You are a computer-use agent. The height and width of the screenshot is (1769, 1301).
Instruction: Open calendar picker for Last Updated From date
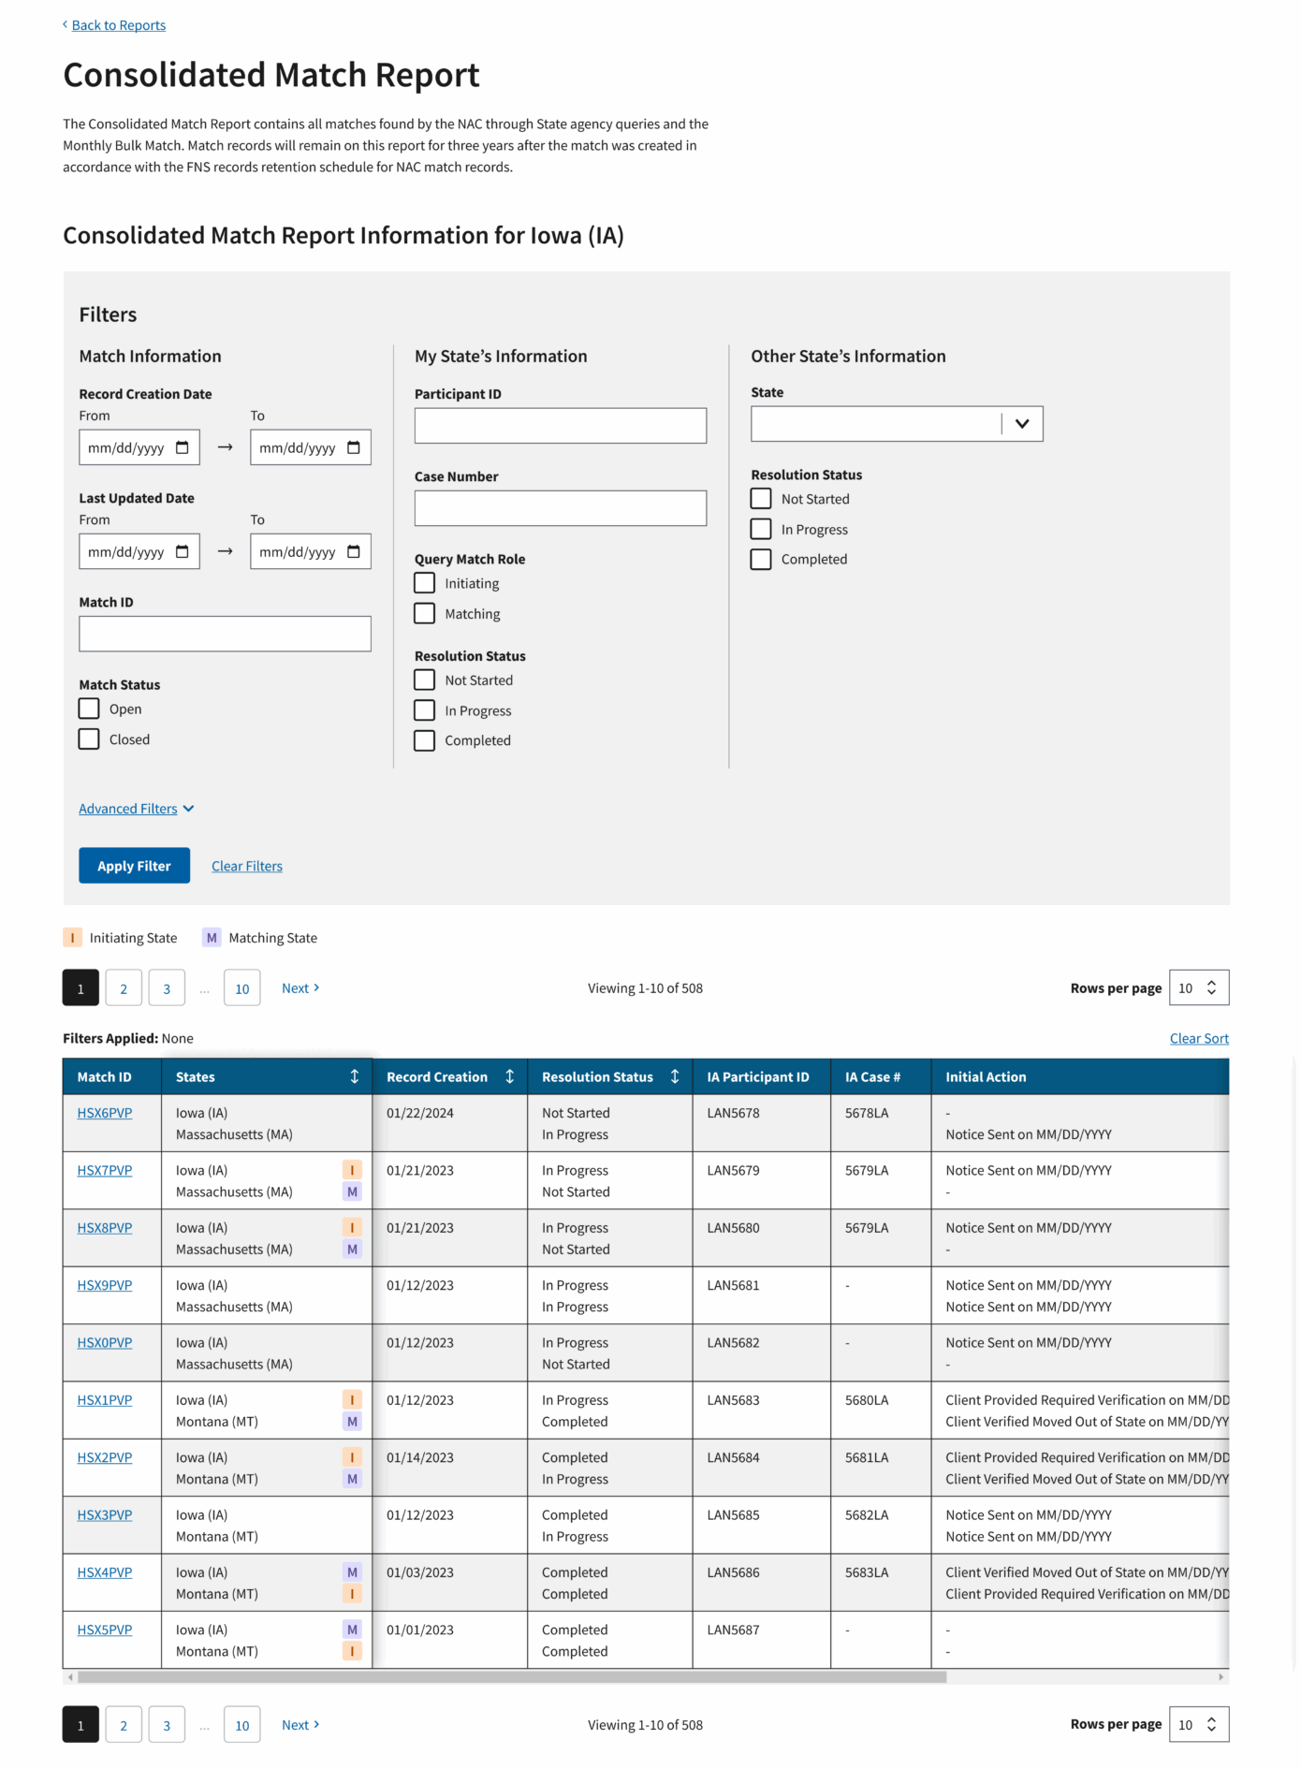coord(182,551)
